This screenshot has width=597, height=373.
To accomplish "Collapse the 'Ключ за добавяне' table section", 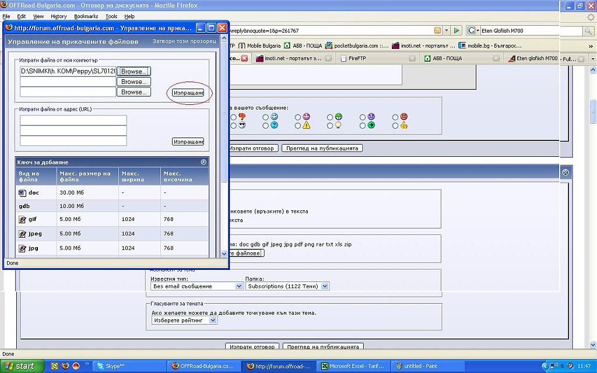I will (203, 162).
